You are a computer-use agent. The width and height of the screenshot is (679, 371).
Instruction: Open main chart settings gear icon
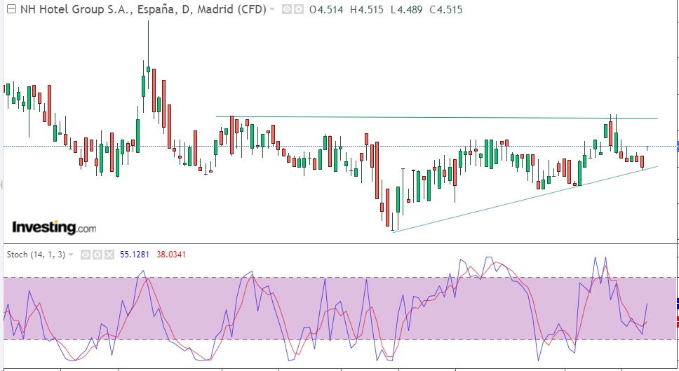point(299,9)
